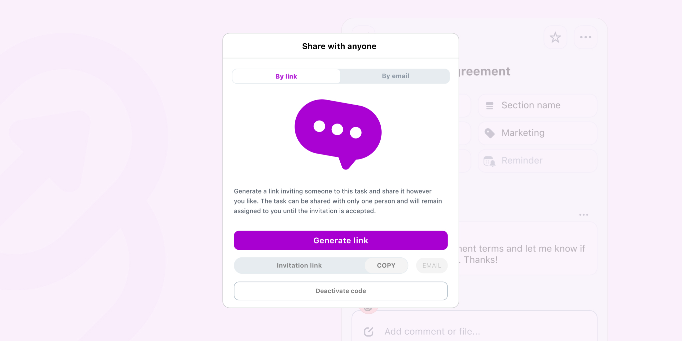This screenshot has height=341, width=682.
Task: Click the Marketing tag icon
Action: (489, 133)
